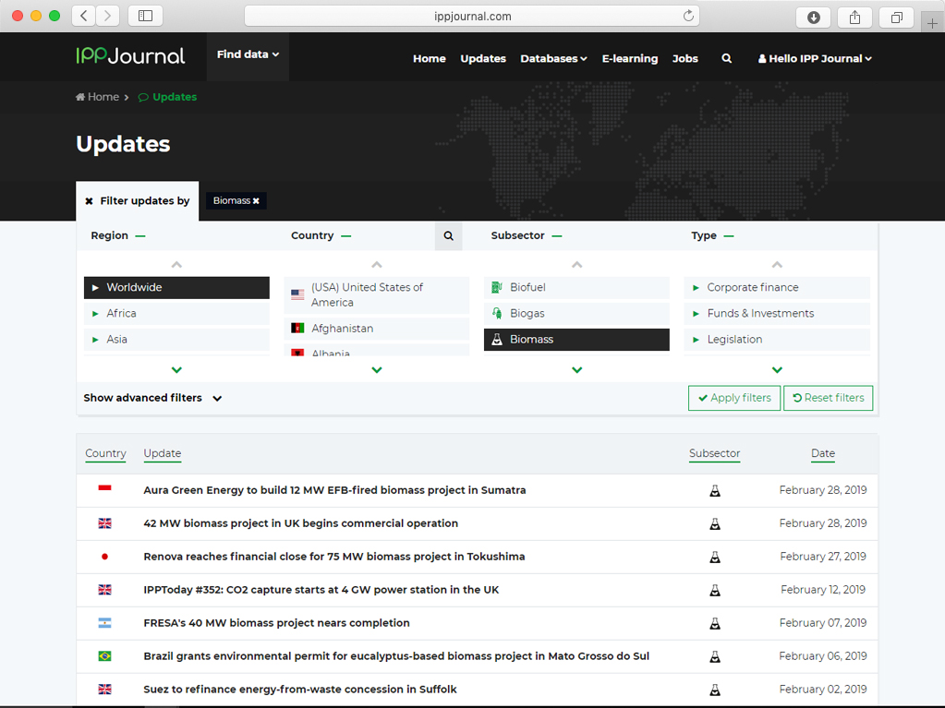The image size is (945, 708).
Task: Click the Safari downloads icon
Action: pos(813,17)
